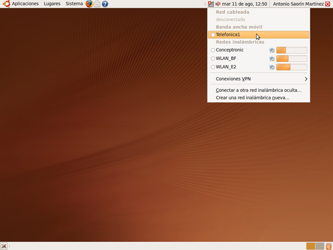Open the Aplicaciones menu
333x250 pixels.
25,4
